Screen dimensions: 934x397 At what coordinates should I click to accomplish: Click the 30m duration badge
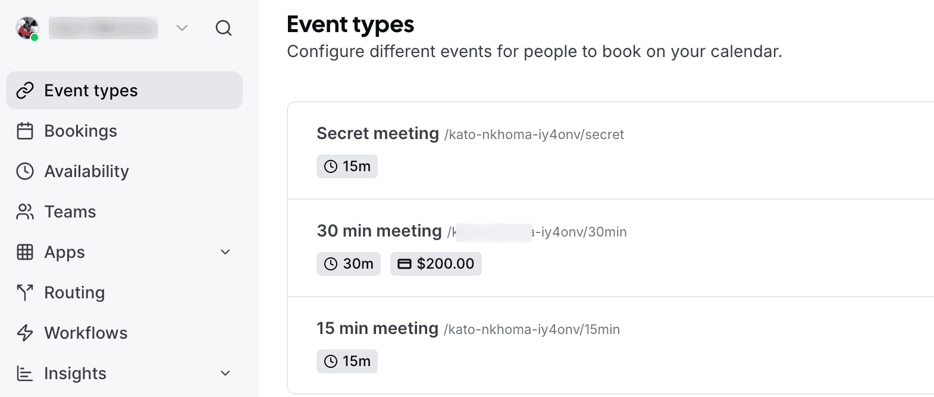348,263
